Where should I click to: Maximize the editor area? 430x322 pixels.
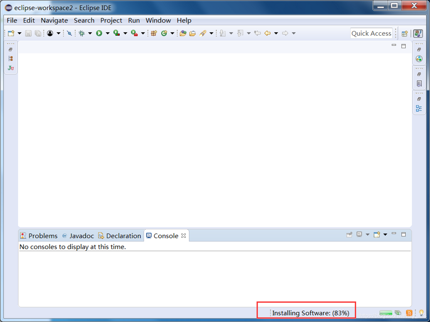click(x=404, y=46)
